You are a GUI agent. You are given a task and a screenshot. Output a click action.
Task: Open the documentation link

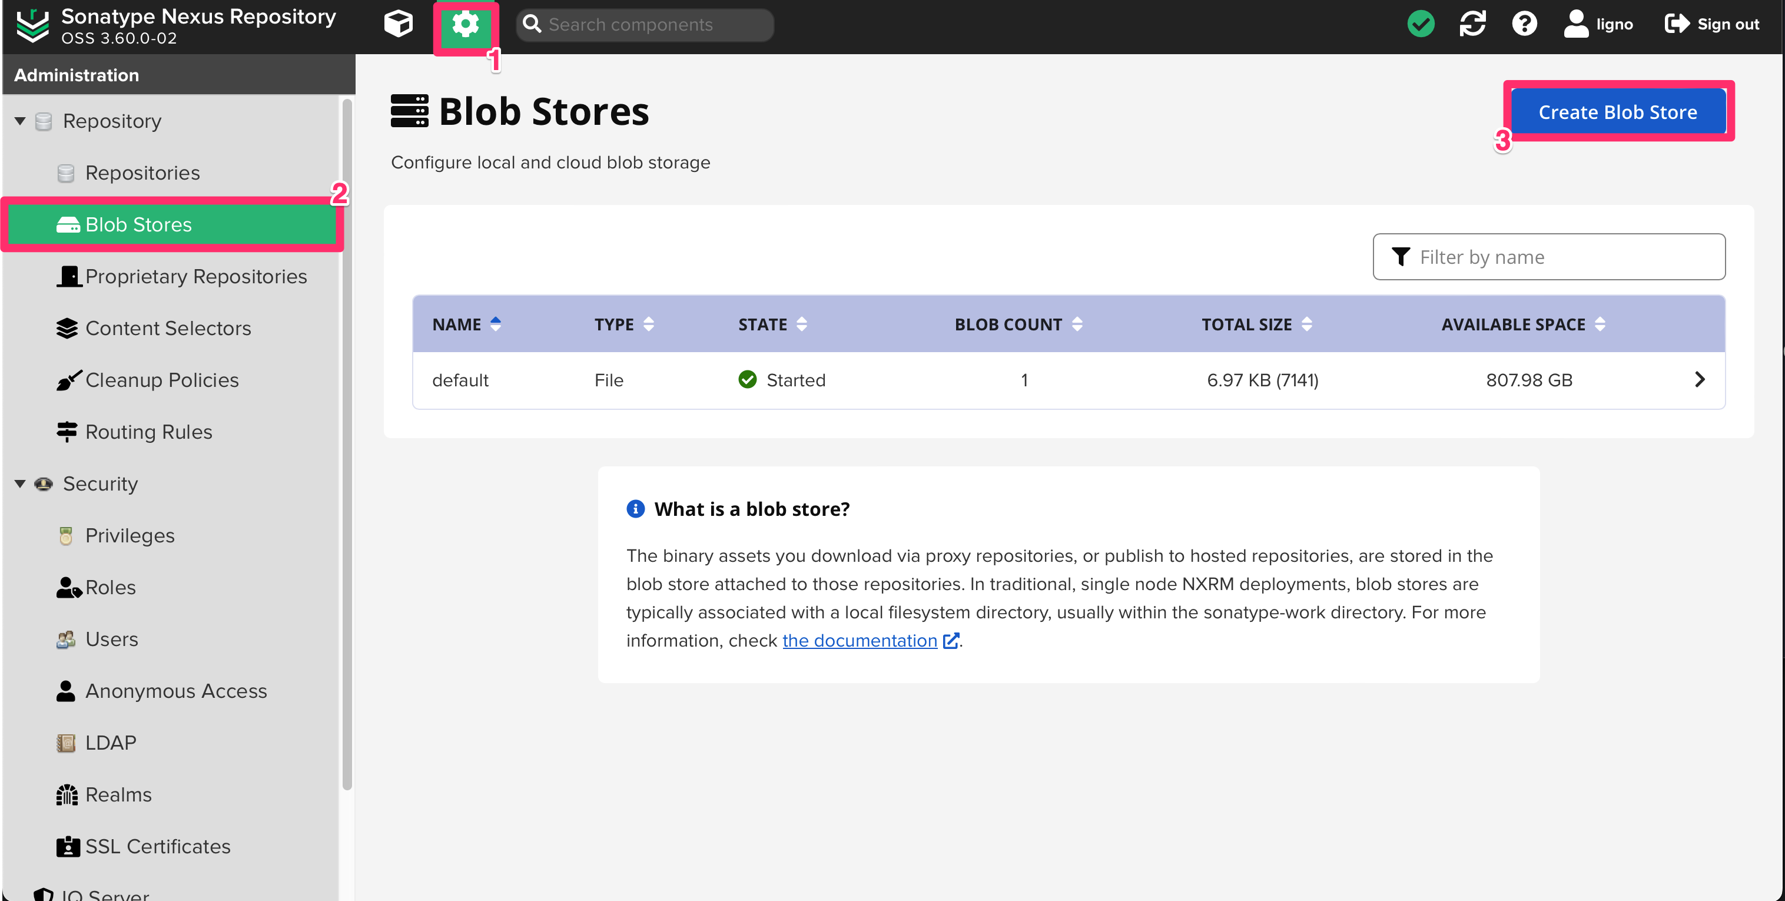pos(858,640)
